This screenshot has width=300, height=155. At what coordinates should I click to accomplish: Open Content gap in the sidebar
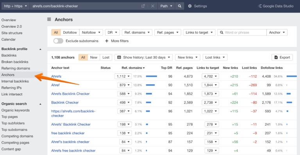click(11, 149)
